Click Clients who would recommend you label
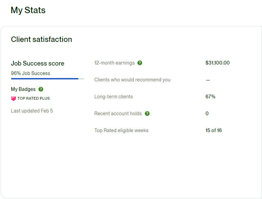Image resolution: width=262 pixels, height=199 pixels. pyautogui.click(x=132, y=80)
